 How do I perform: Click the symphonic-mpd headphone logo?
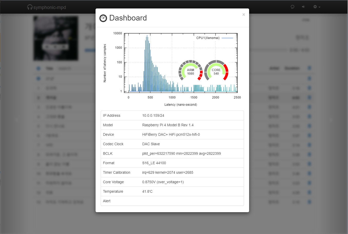(30, 7)
